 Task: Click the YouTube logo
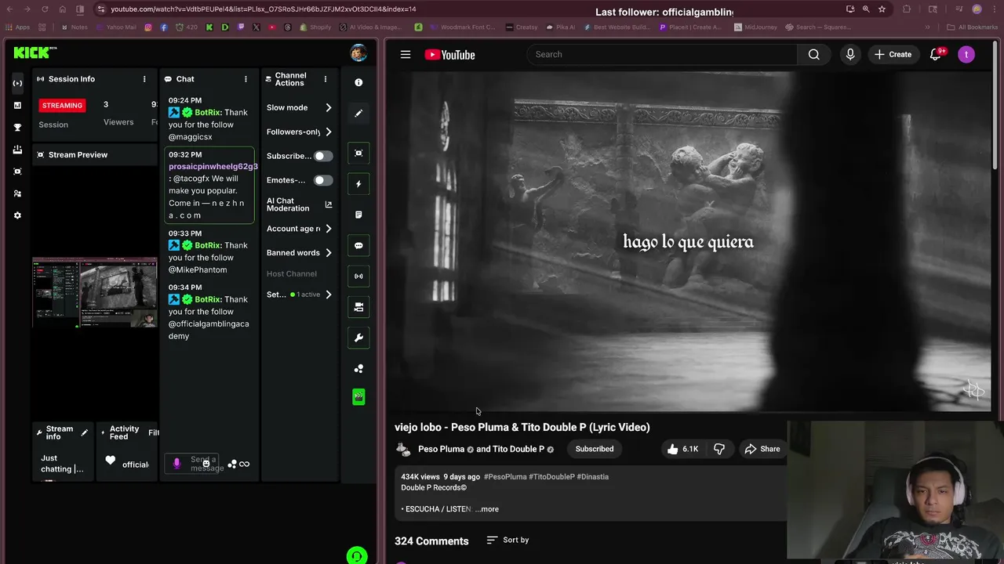[x=449, y=55]
